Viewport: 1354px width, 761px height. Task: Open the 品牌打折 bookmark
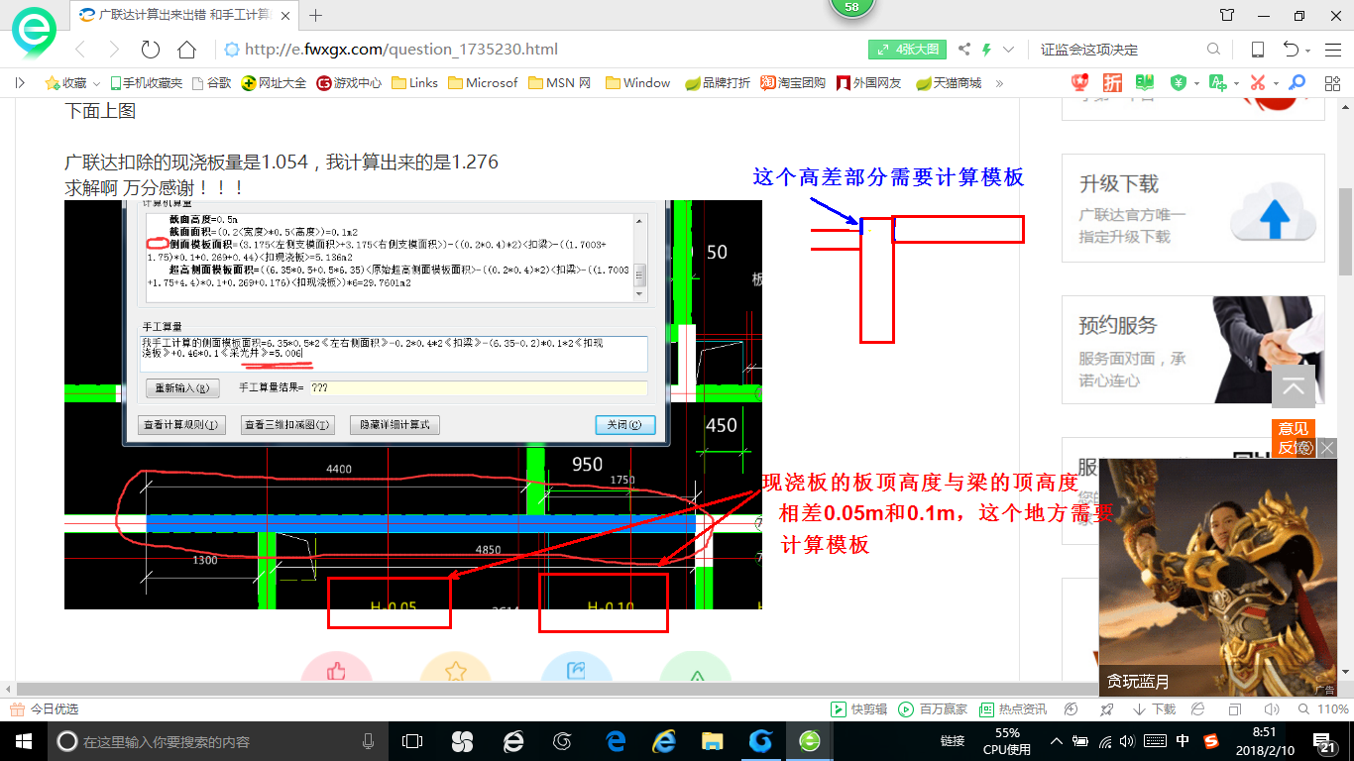pyautogui.click(x=718, y=83)
